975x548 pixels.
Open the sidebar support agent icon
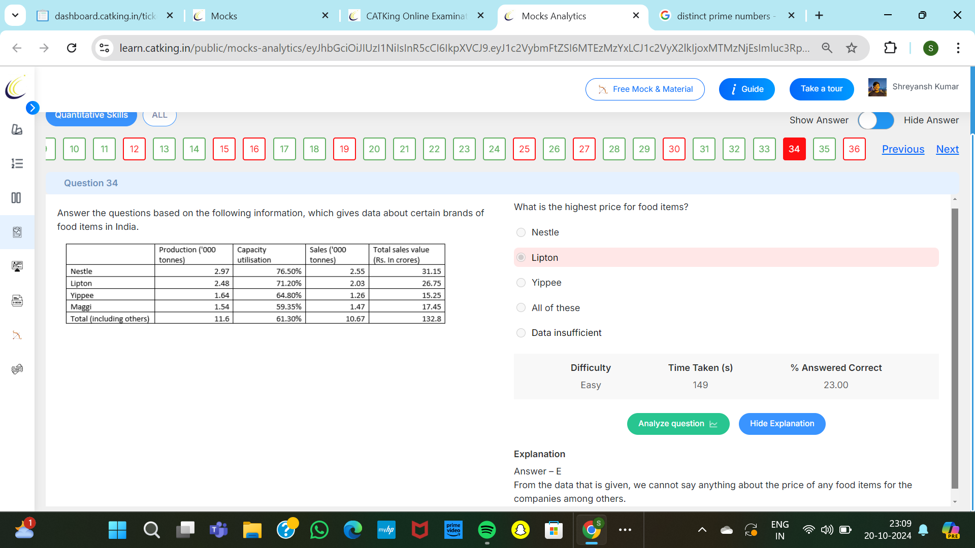(x=17, y=369)
